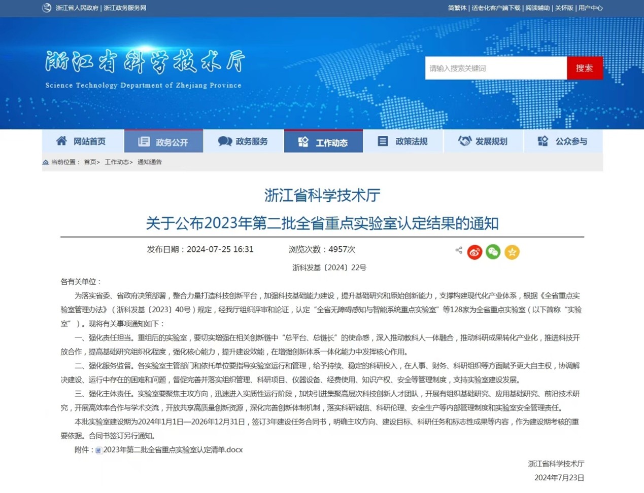This screenshot has width=644, height=493.
Task: Click the icon in 工作动态 tab
Action: 303,142
